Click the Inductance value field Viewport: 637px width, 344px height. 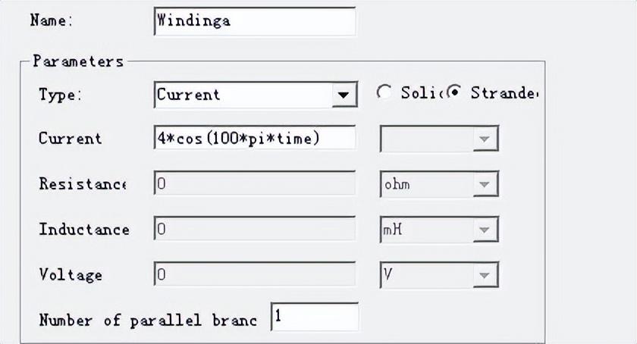click(254, 230)
